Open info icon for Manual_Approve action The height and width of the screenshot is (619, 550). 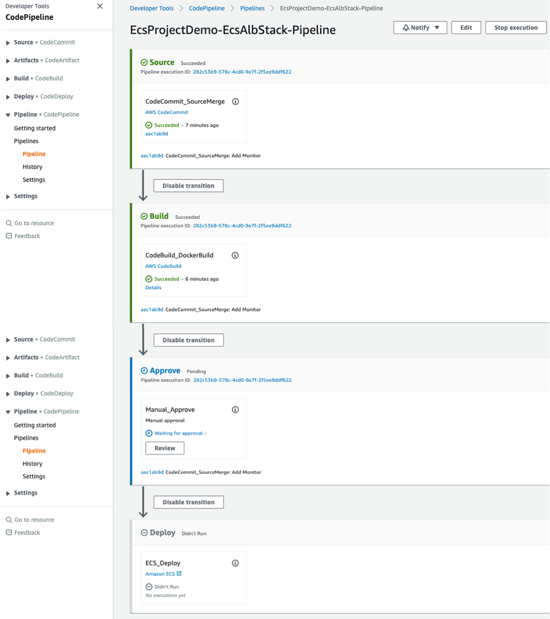coord(236,410)
